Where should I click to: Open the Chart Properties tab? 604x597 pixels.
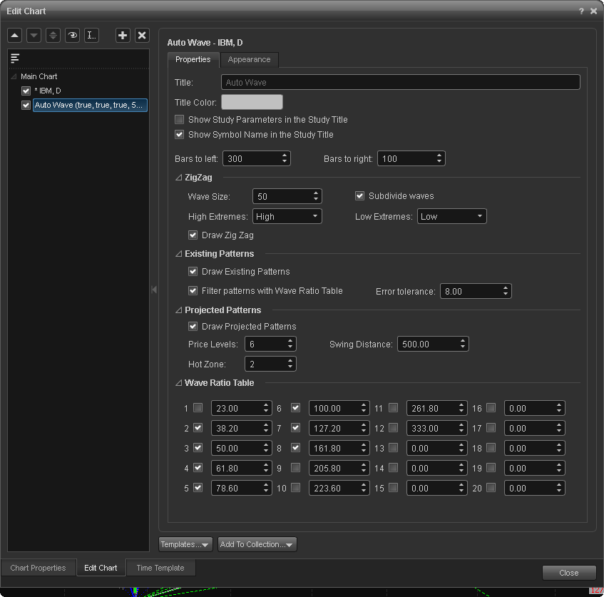click(x=38, y=568)
